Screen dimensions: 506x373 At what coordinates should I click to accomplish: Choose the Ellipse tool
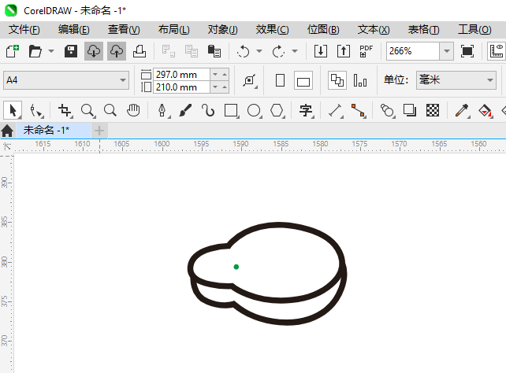tap(254, 110)
